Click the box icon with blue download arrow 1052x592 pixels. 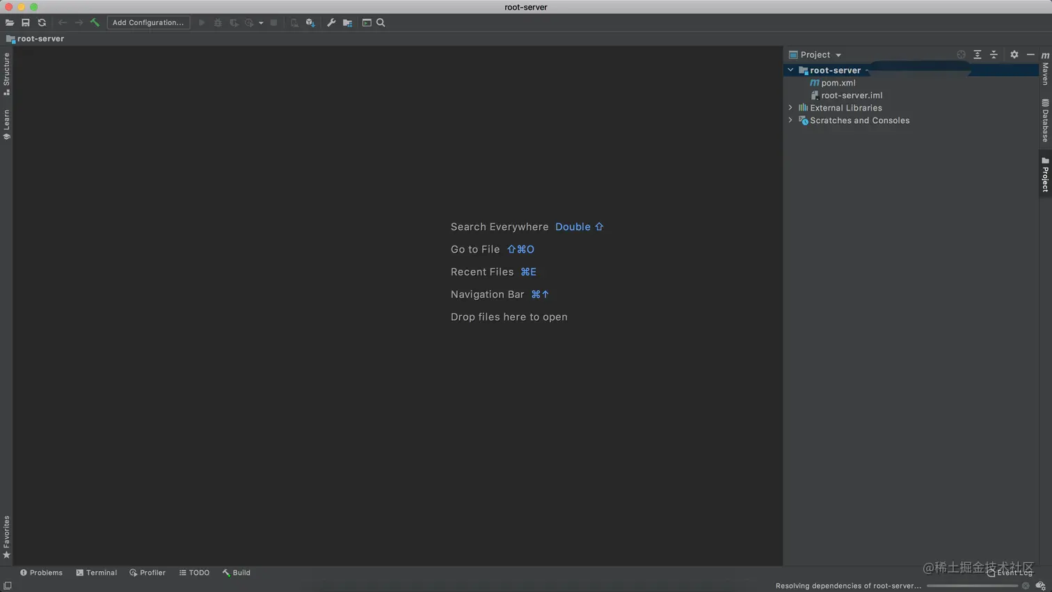click(x=310, y=23)
